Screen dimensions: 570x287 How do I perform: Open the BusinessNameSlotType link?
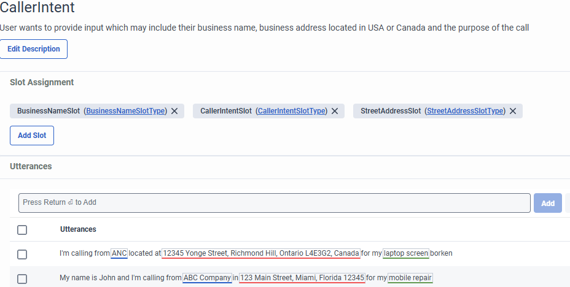tap(126, 111)
